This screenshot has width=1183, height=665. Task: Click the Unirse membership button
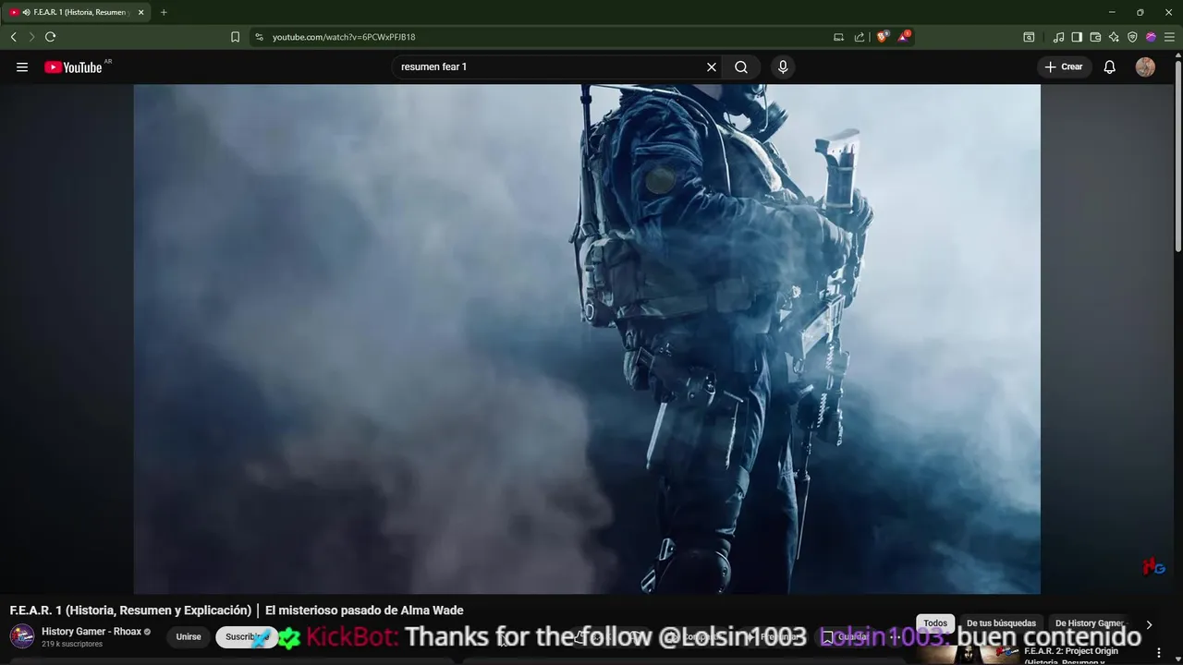pos(189,636)
